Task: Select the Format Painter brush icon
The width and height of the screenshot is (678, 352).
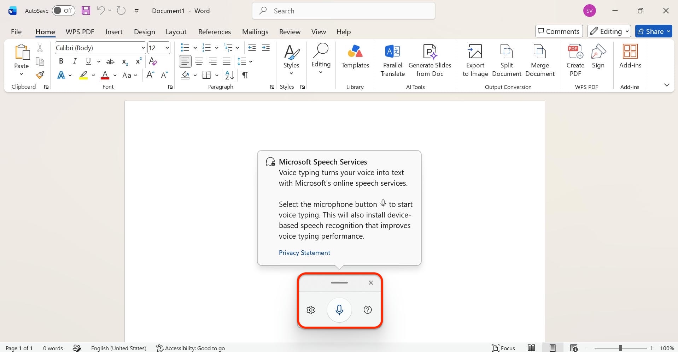Action: [40, 75]
